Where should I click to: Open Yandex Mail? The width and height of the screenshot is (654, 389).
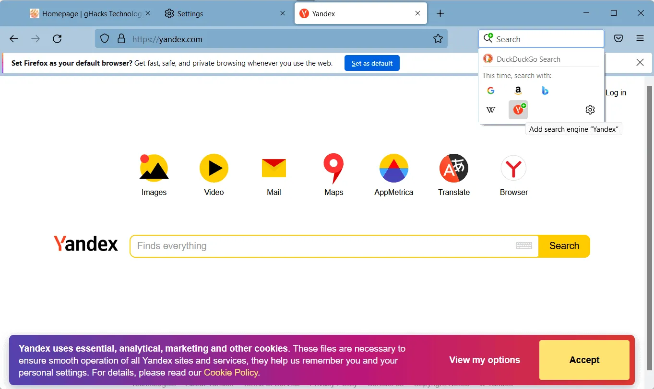pyautogui.click(x=273, y=168)
